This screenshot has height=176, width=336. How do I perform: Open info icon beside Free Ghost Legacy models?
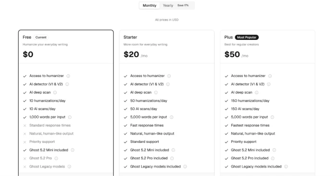(69, 166)
